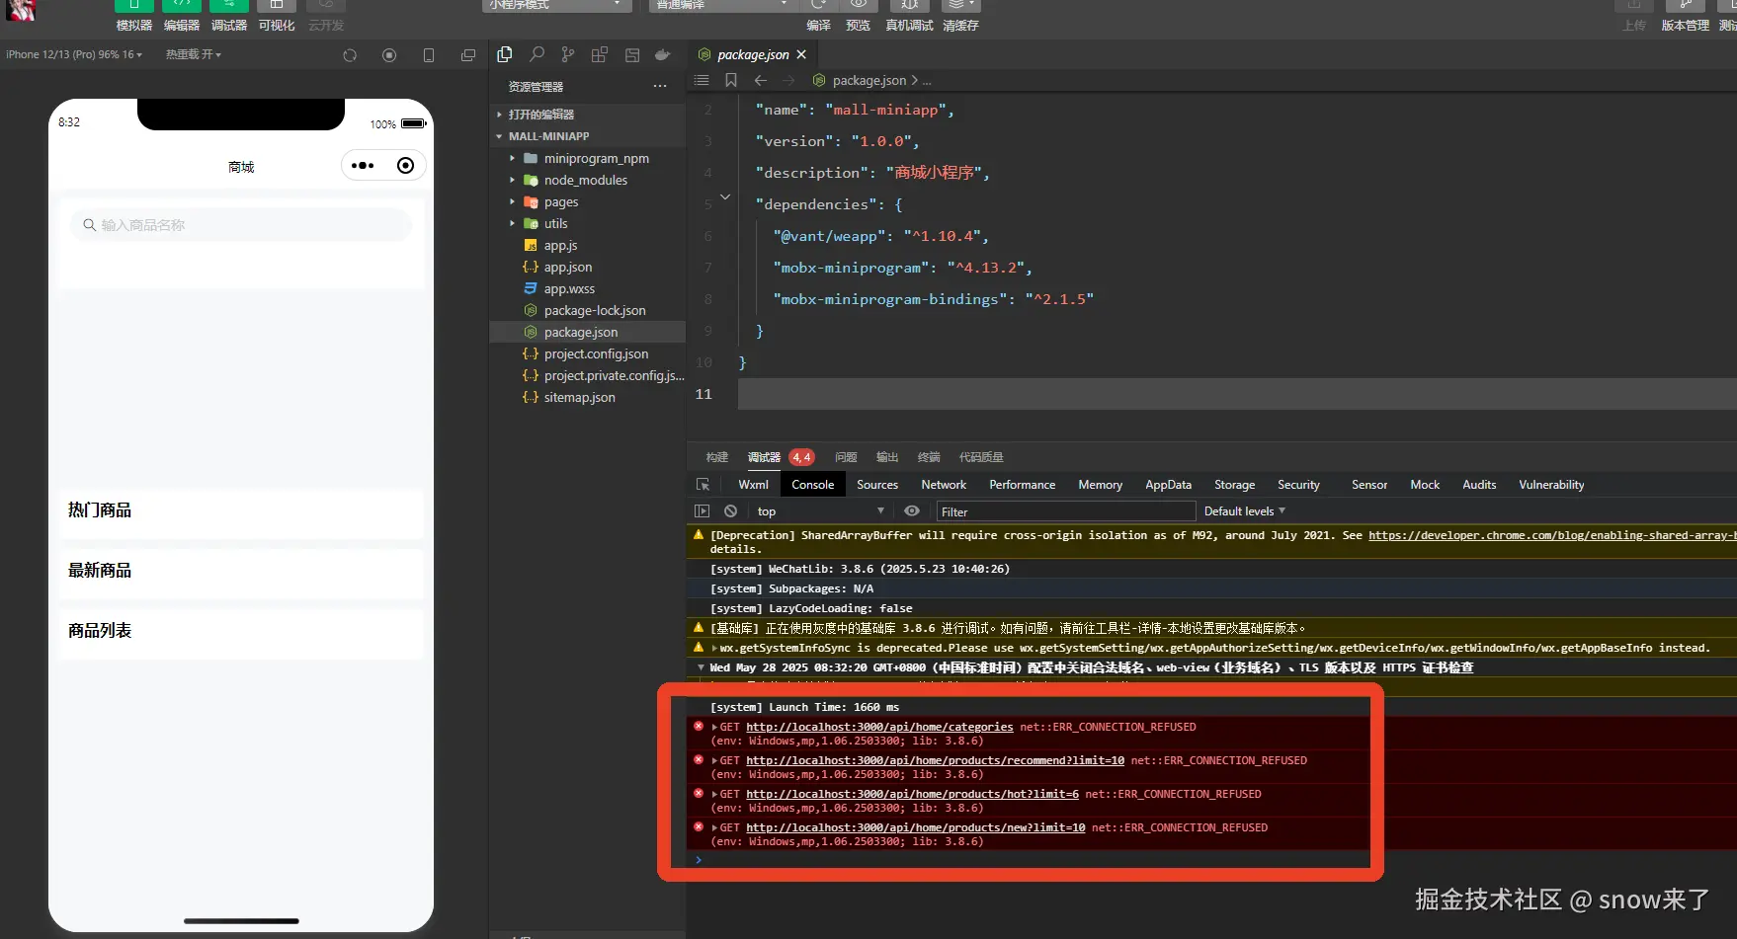Click the simulator capsule three-dots menu
Image resolution: width=1737 pixels, height=939 pixels.
coord(363,166)
